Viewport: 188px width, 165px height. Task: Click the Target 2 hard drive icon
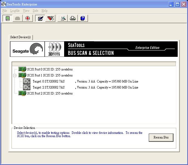click(27, 87)
